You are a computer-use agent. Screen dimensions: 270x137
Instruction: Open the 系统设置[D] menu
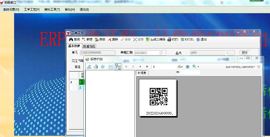tap(11, 10)
